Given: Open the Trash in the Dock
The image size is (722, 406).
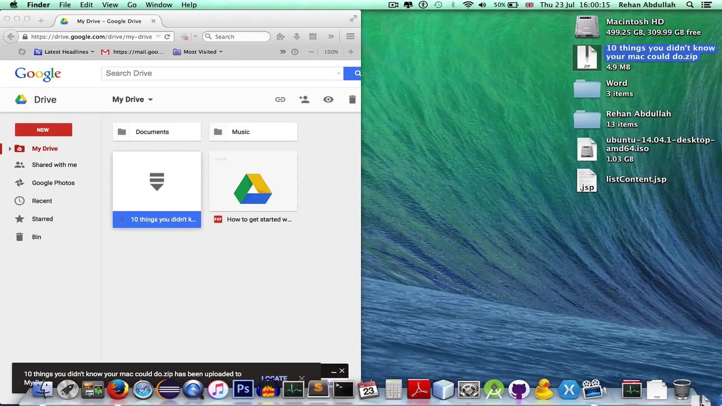Looking at the screenshot, I should coord(682,389).
